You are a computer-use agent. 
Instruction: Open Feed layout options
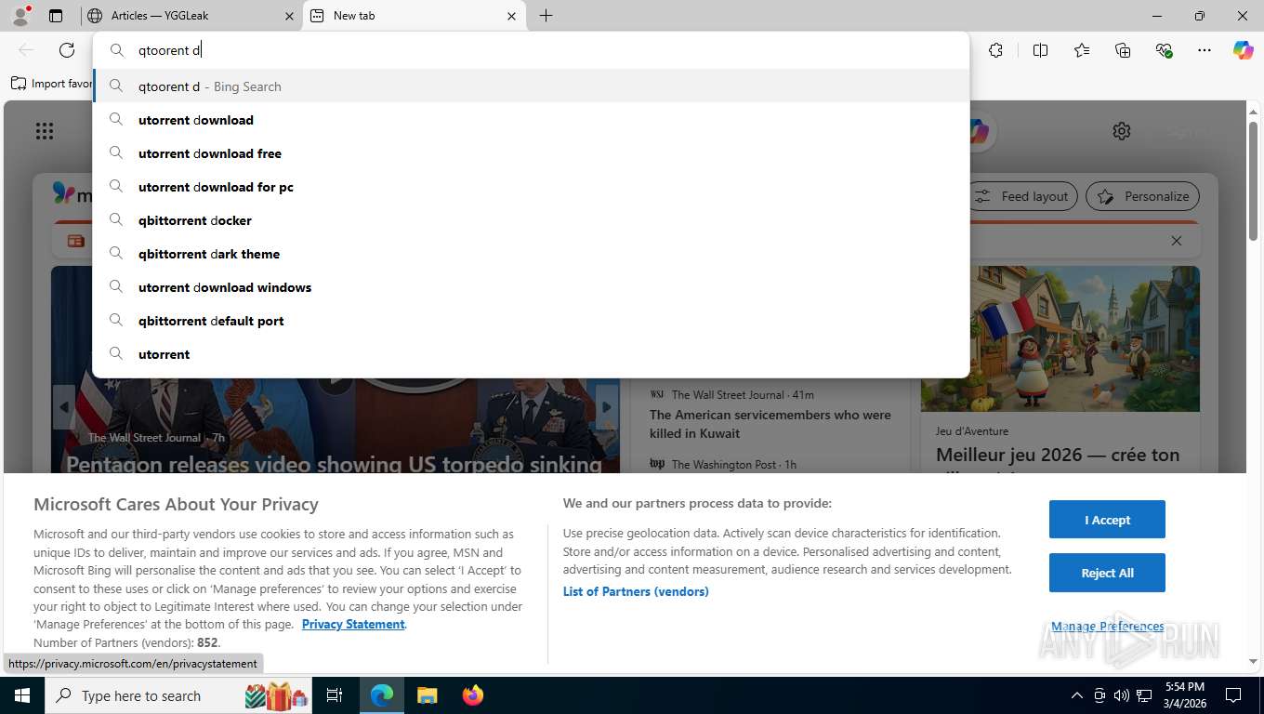tap(1023, 196)
